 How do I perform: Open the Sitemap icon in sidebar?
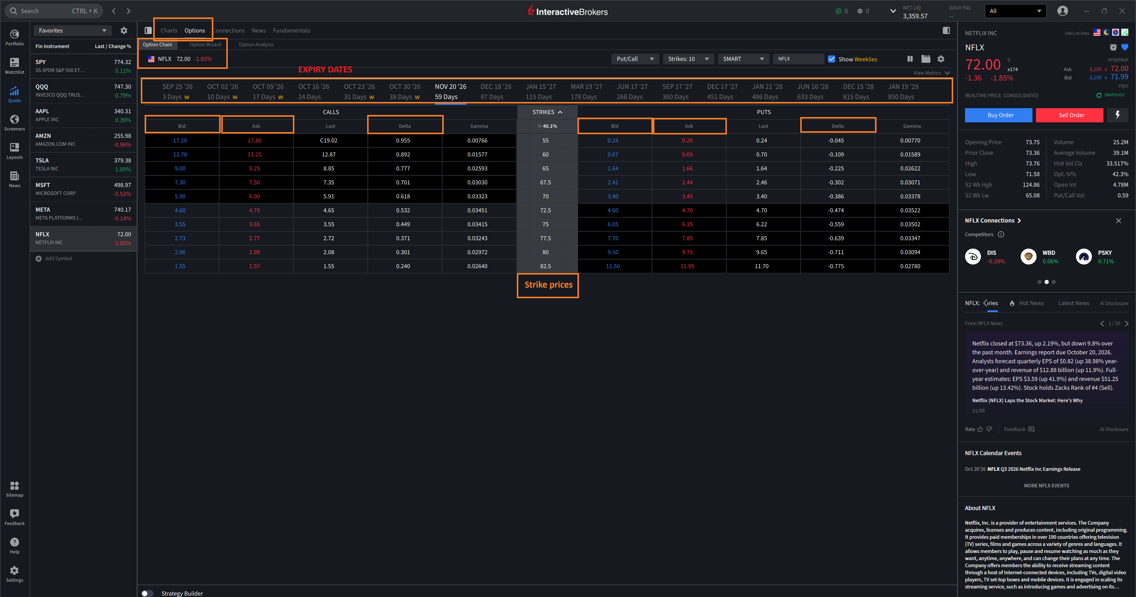[x=14, y=489]
